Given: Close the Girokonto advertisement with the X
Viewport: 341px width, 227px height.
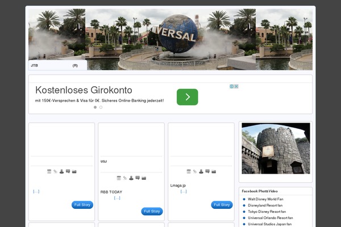Looking at the screenshot, I should (x=236, y=86).
